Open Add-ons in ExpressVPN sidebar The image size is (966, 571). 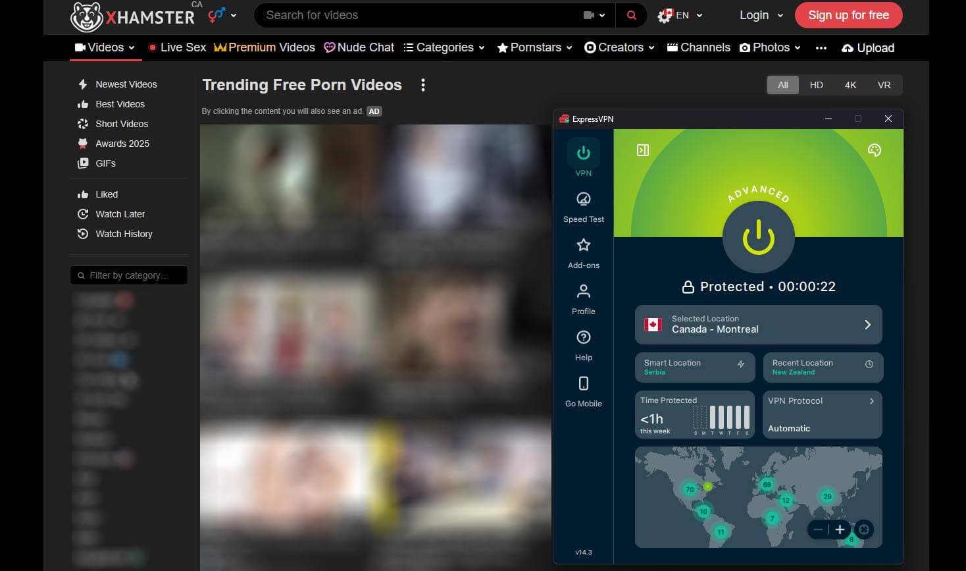(x=583, y=253)
